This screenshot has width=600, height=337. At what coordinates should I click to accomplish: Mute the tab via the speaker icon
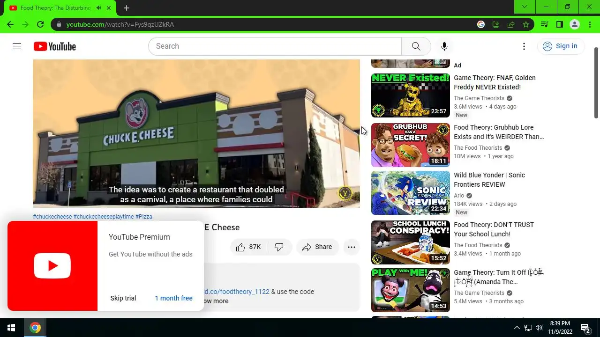pos(99,8)
